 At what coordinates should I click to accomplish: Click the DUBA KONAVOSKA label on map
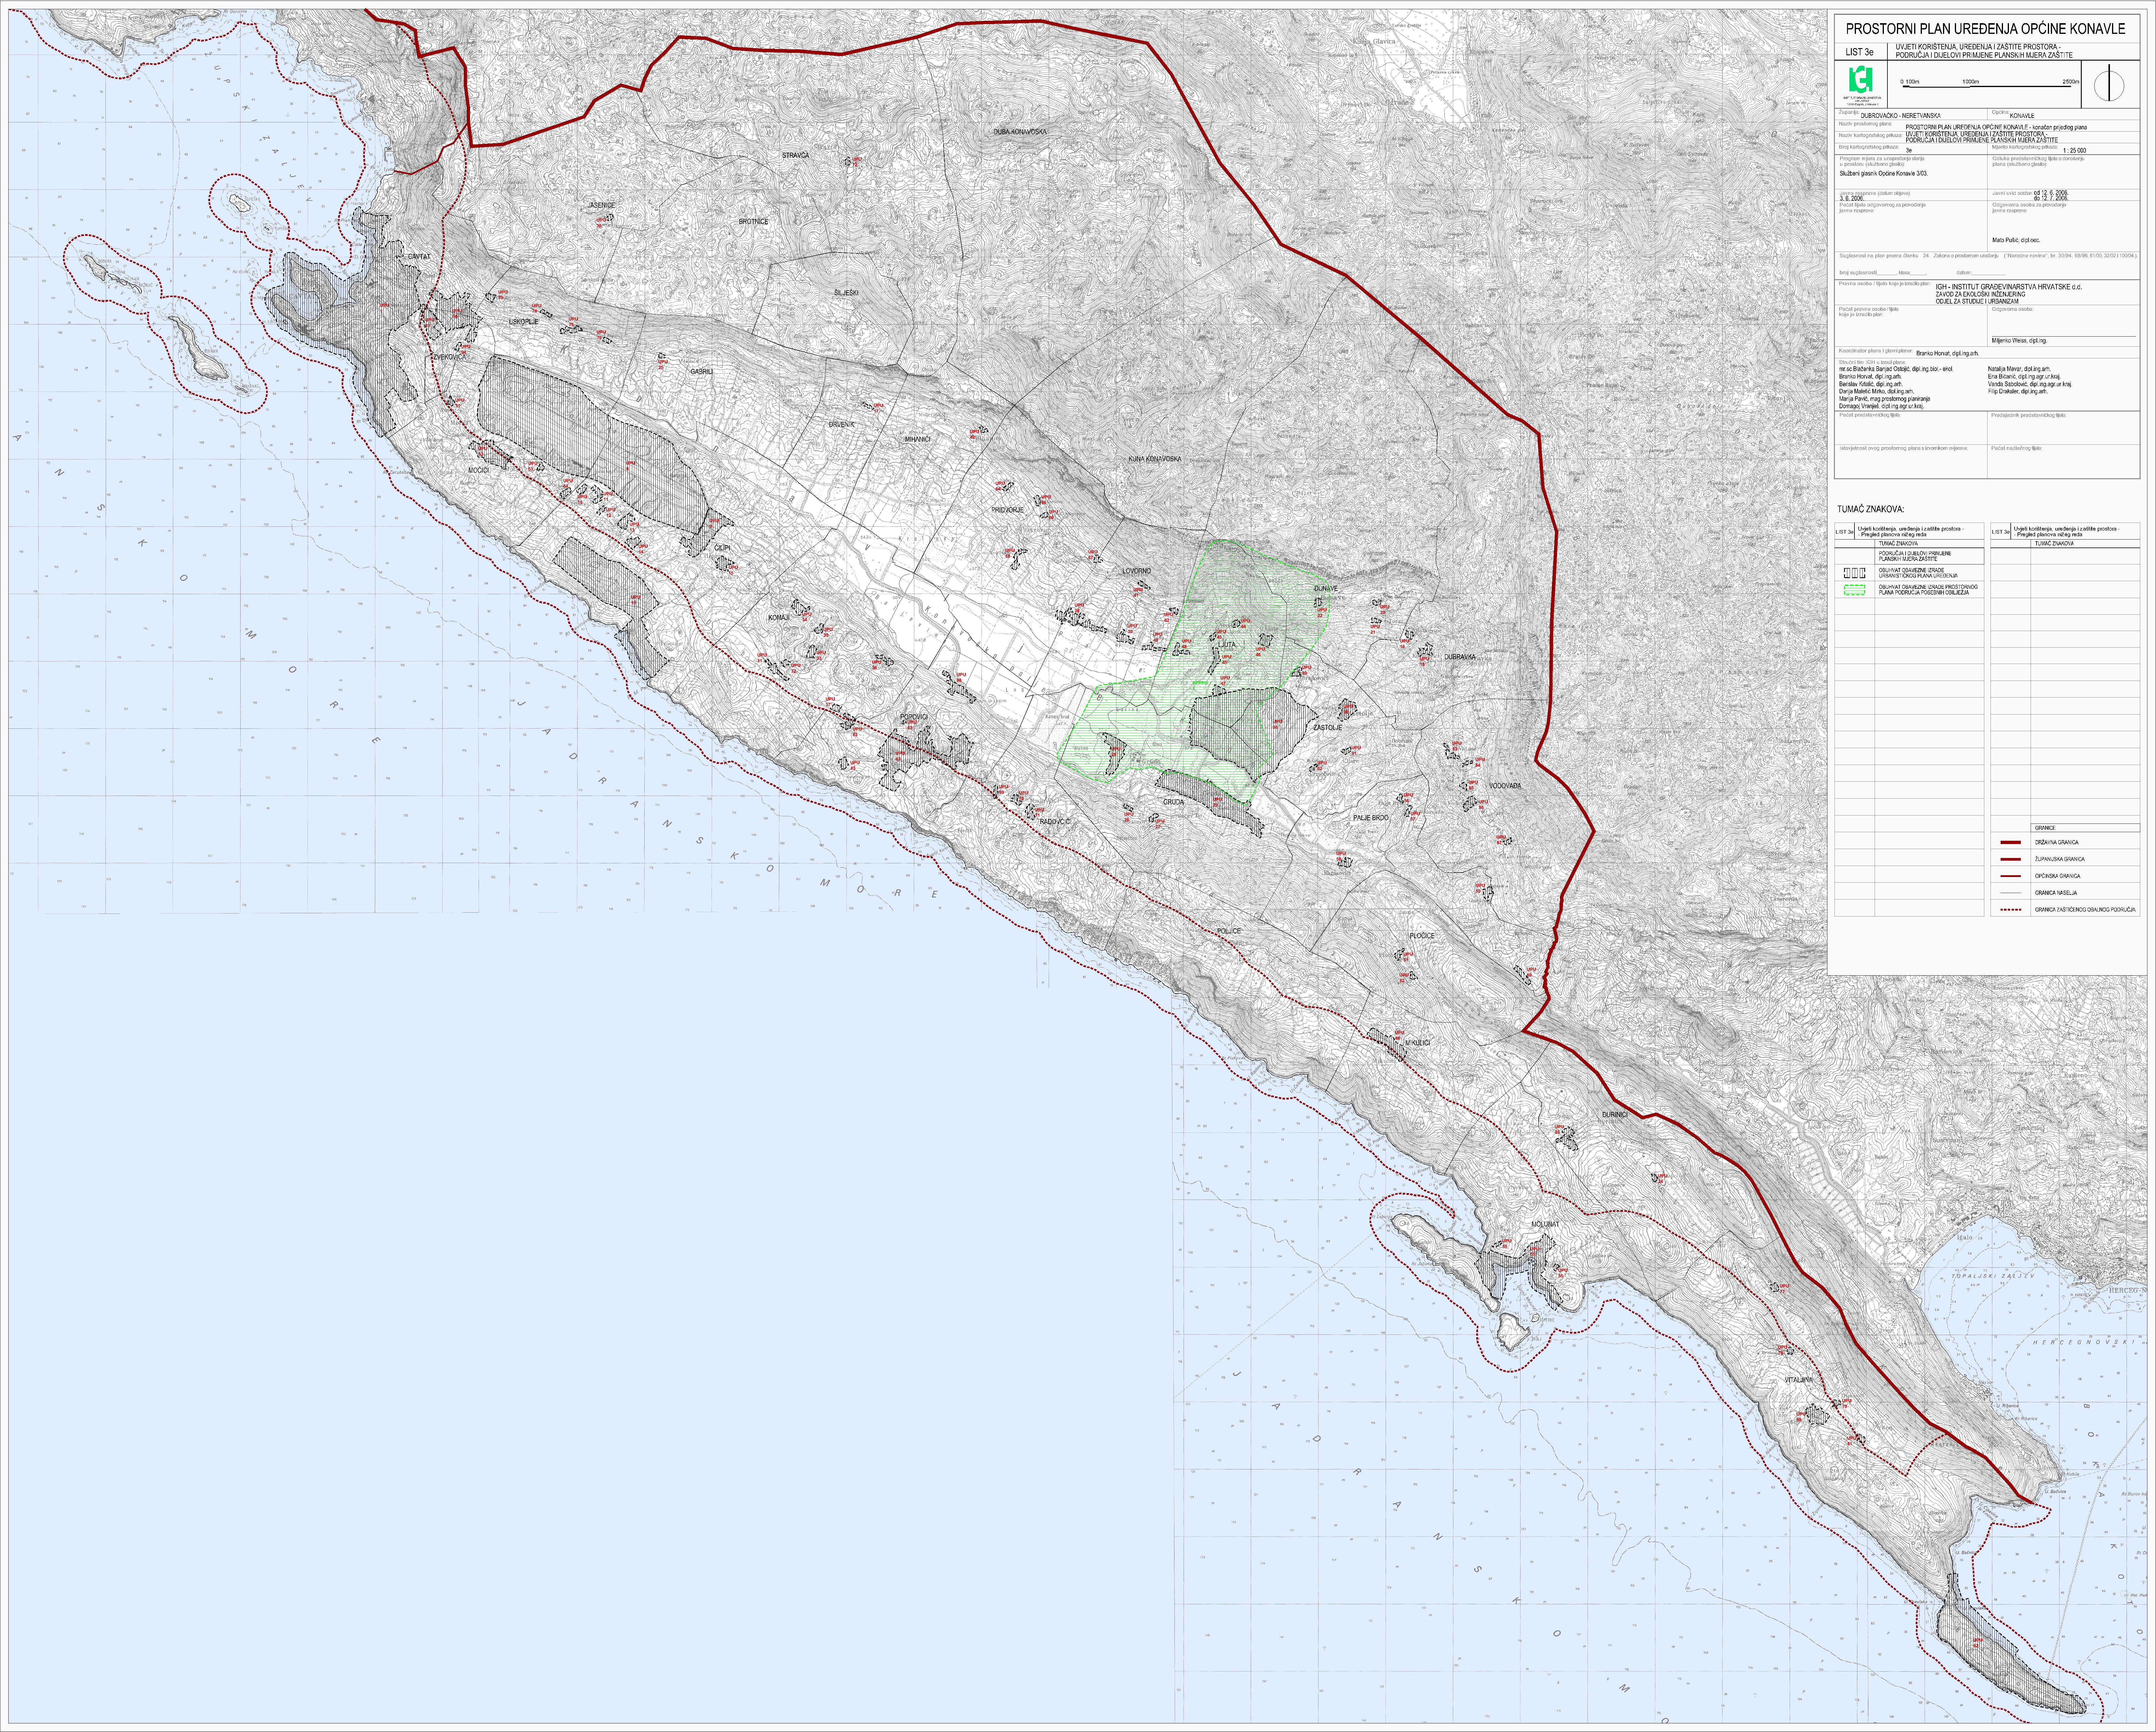pyautogui.click(x=1020, y=132)
